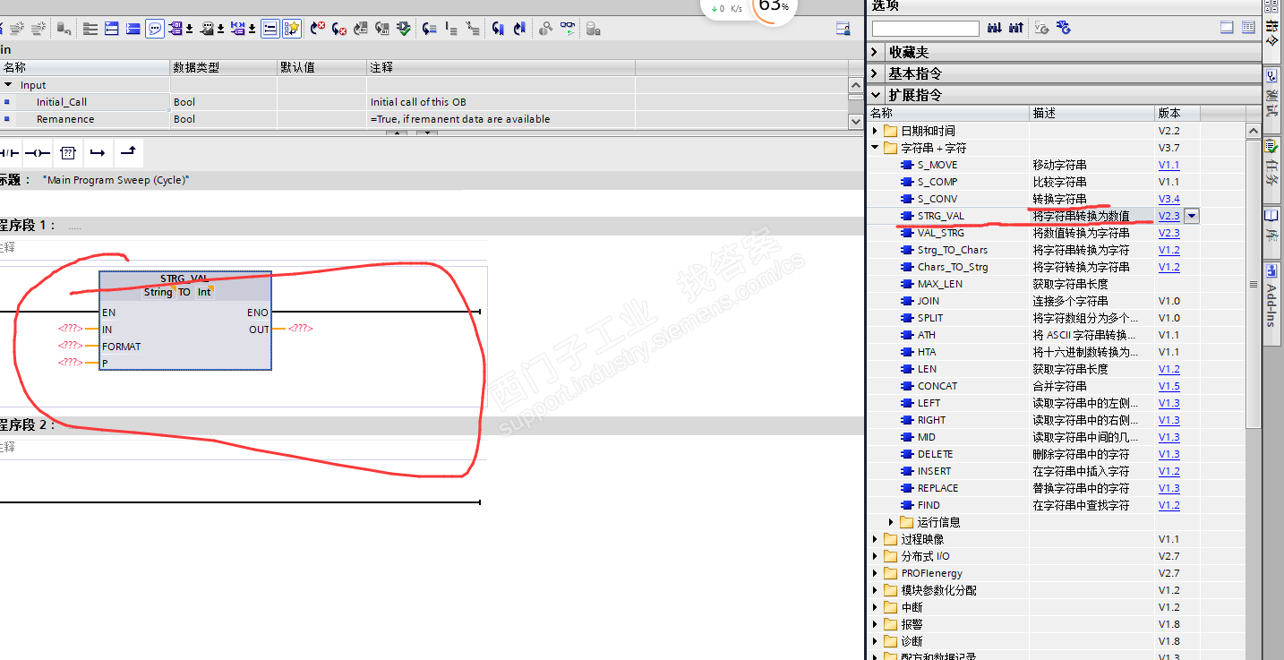Screen dimensions: 1284x660
Task: Open version V2.3 link for VAL_STRG
Action: [x=1168, y=233]
